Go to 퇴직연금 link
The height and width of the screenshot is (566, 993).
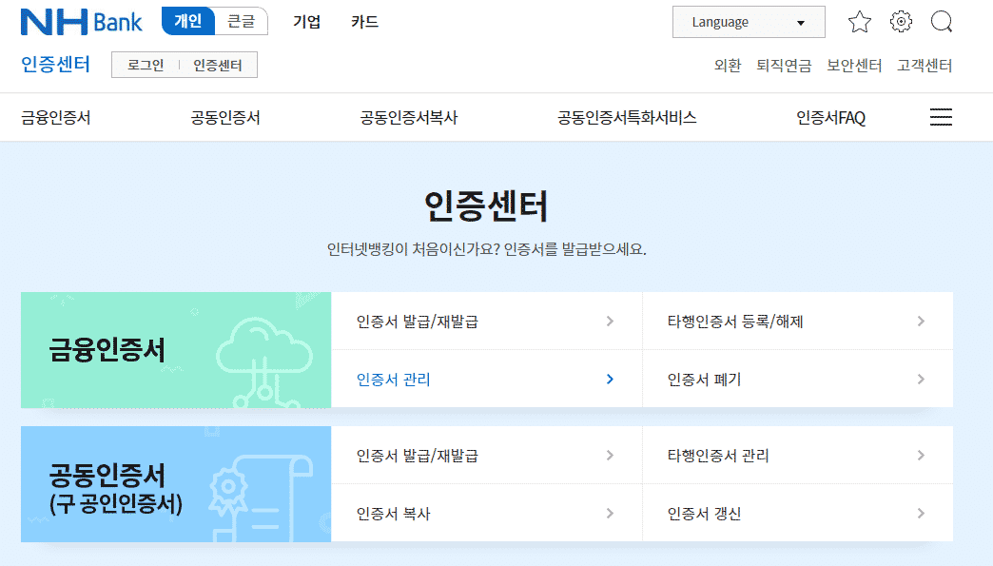pyautogui.click(x=784, y=66)
